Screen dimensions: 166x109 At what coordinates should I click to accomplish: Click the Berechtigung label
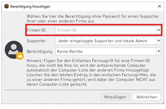(x=39, y=51)
